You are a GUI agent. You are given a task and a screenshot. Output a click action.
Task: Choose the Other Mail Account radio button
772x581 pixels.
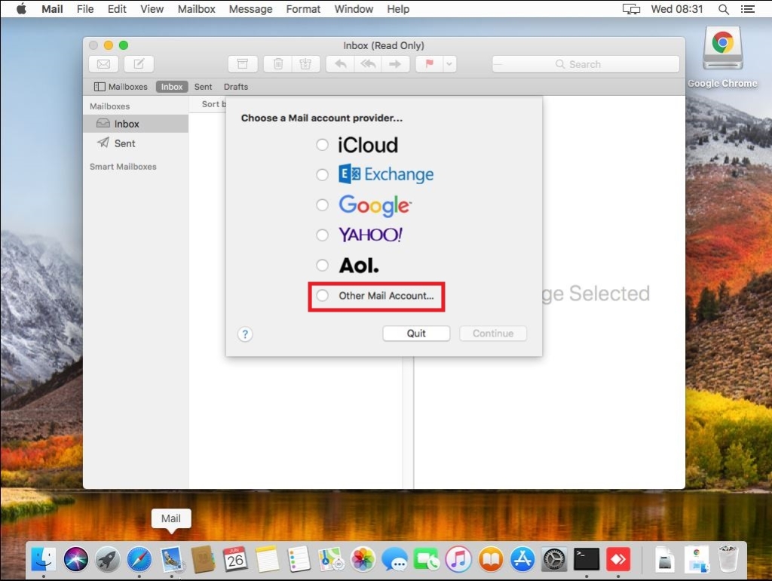tap(322, 296)
